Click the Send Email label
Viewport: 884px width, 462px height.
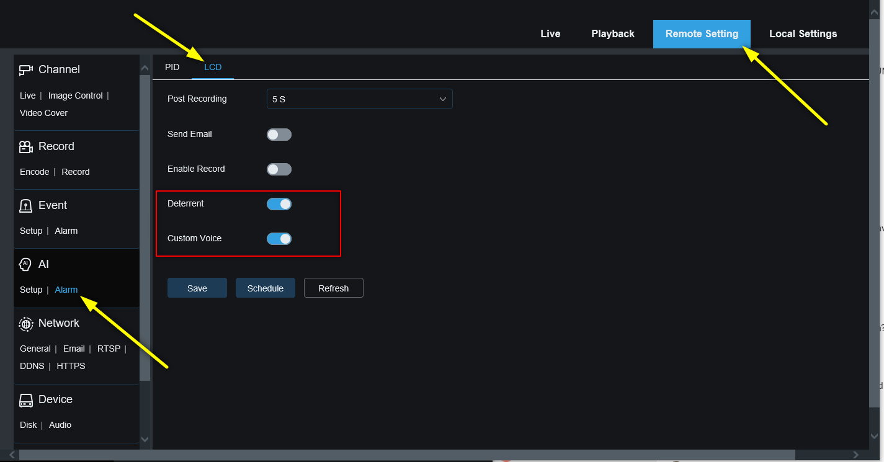pyautogui.click(x=190, y=134)
